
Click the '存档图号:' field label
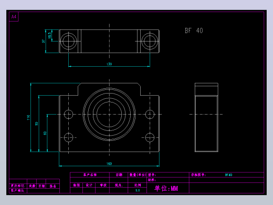(198, 175)
